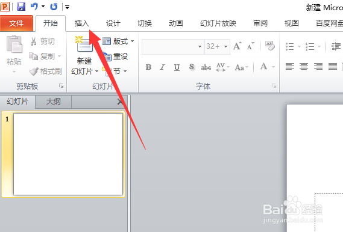Screen dimensions: 343x232
Task: Click the Save icon in quick access toolbar
Action: pos(21,7)
